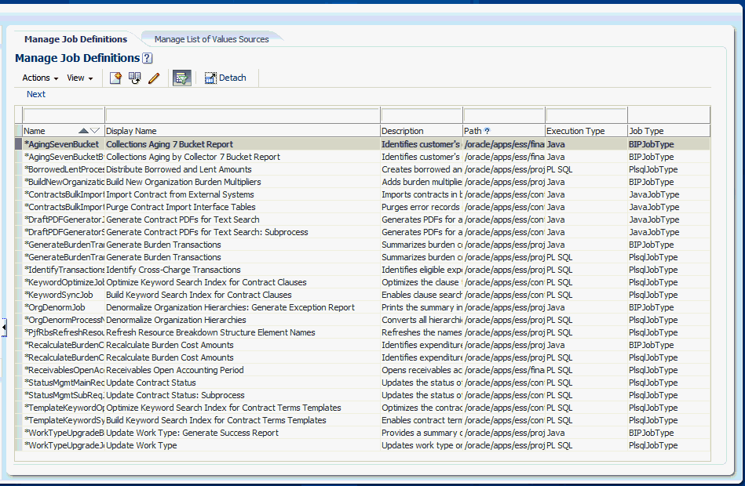745x486 pixels.
Task: Select the Edit pencil icon
Action: pyautogui.click(x=153, y=78)
